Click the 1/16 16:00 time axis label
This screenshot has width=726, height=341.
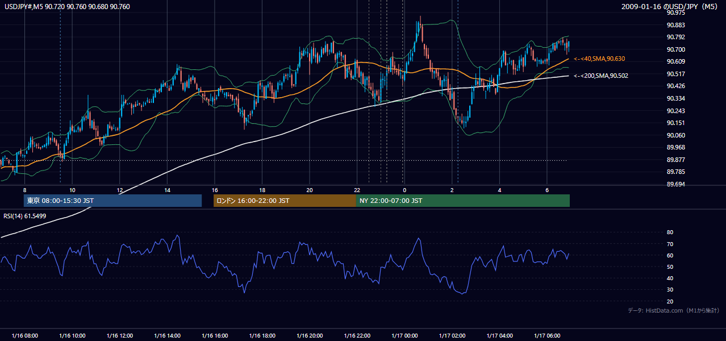(x=215, y=335)
